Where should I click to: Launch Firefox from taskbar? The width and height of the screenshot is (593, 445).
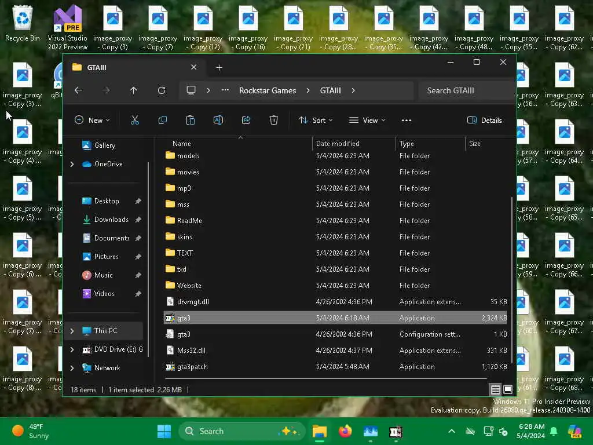(345, 431)
